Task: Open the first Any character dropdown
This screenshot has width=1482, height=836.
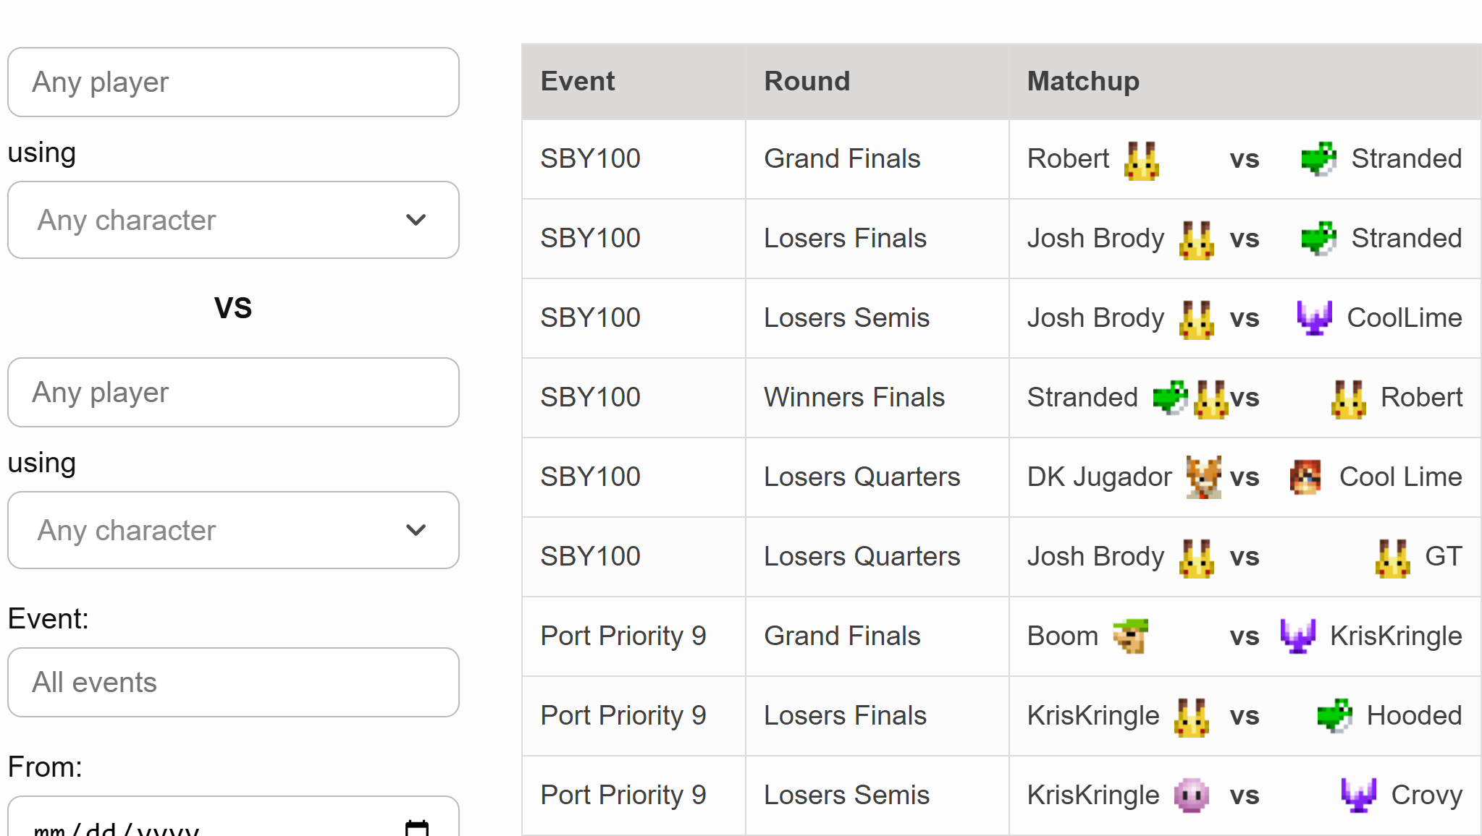Action: pos(233,220)
